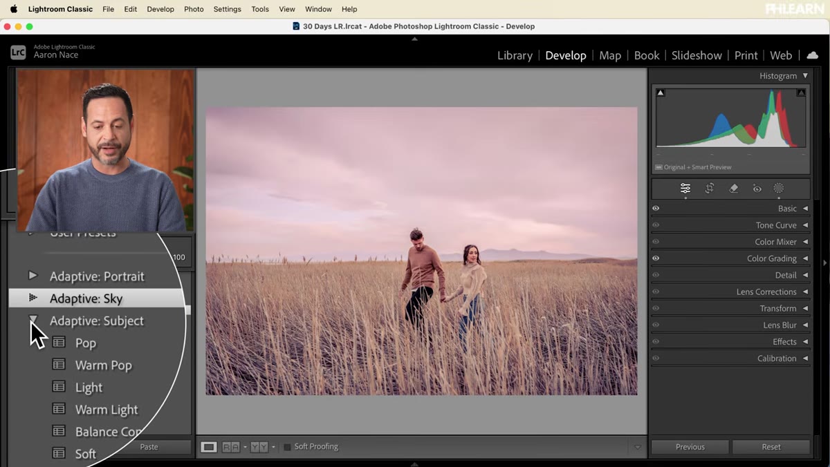This screenshot has height=467, width=830.
Task: Expand Adaptive: Portrait preset group
Action: [33, 276]
